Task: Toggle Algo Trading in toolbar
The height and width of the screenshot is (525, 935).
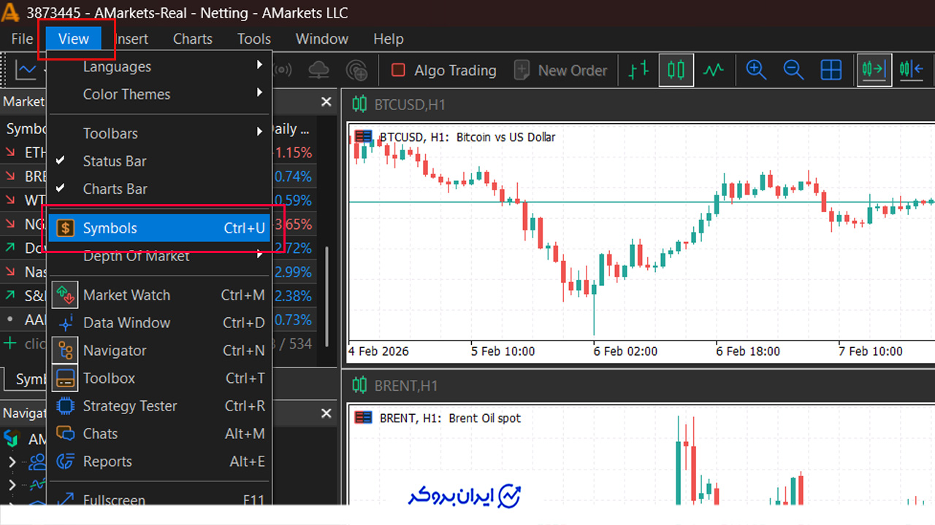Action: (x=443, y=70)
